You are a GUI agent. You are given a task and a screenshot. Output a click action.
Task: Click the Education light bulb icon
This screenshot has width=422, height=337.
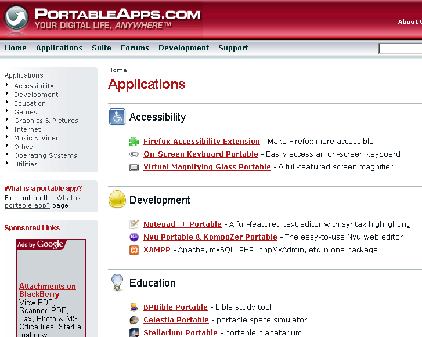[117, 282]
